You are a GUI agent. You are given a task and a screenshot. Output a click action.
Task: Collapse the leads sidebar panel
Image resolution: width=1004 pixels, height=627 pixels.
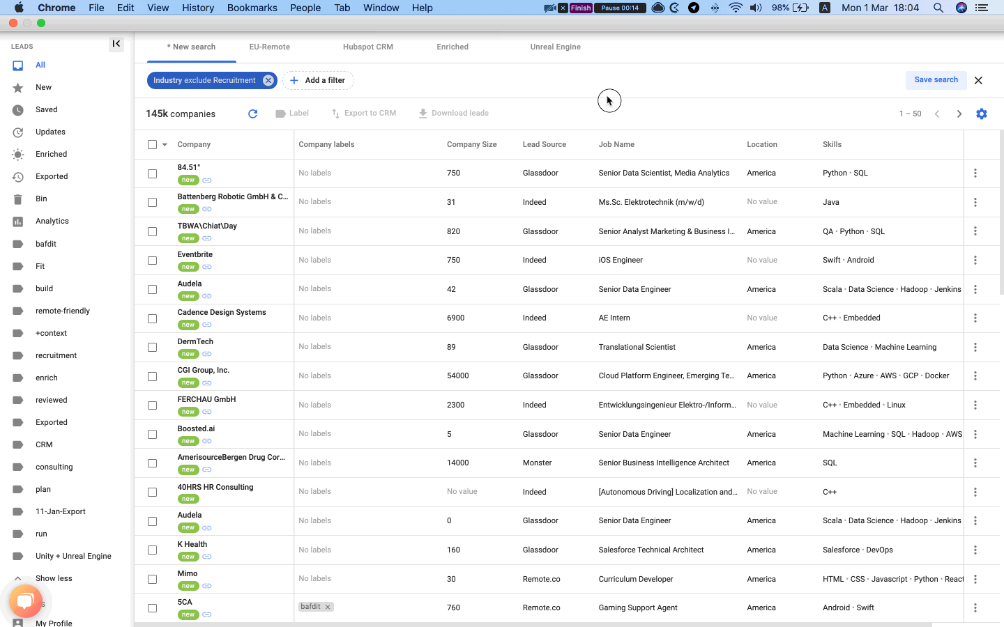[116, 44]
